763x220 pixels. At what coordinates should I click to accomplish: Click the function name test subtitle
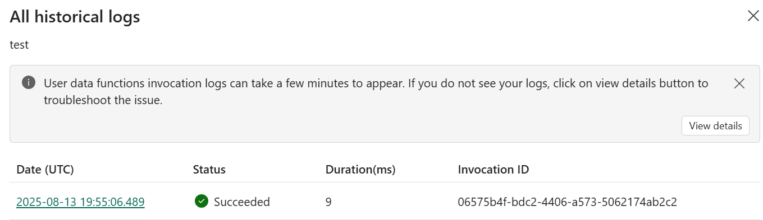pos(19,45)
